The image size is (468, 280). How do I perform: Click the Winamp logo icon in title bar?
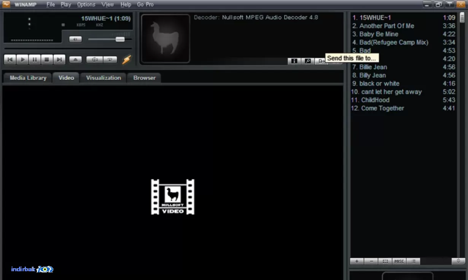click(x=6, y=4)
